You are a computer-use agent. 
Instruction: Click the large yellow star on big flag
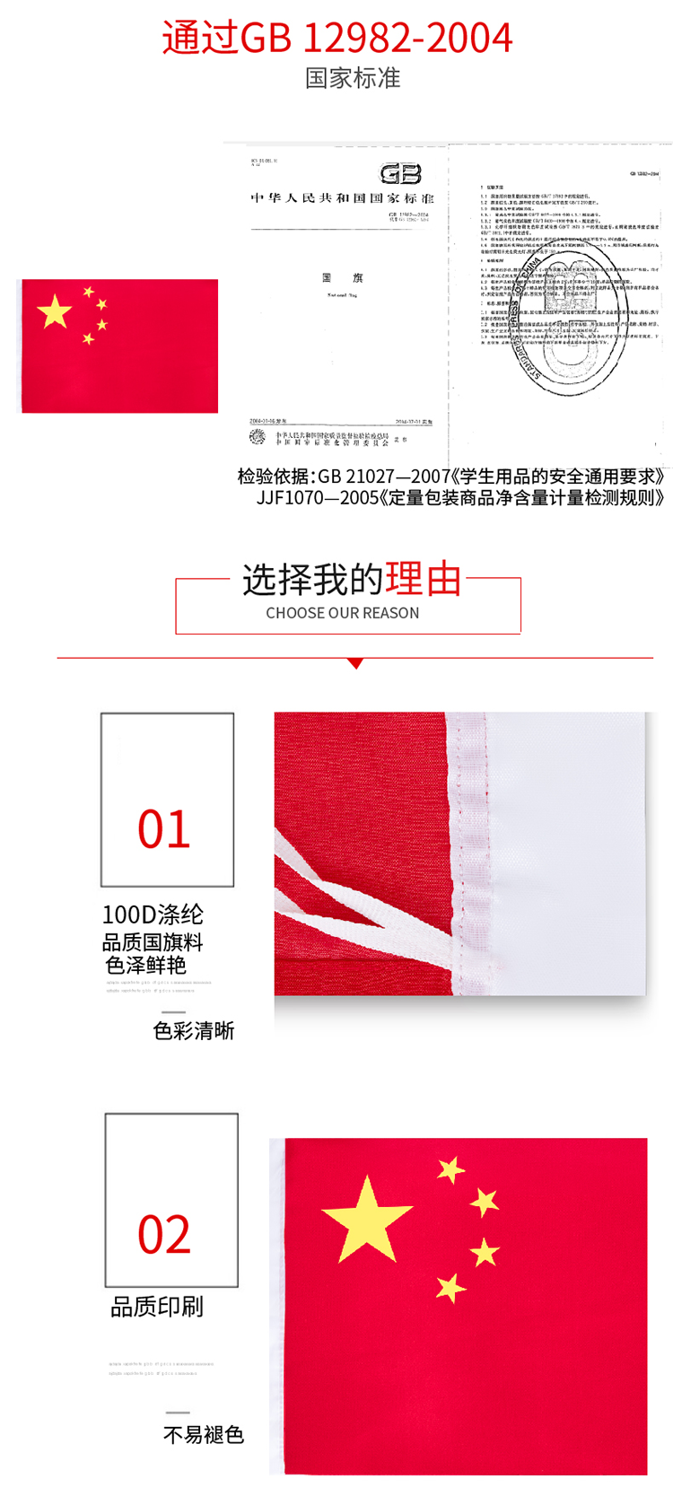point(367,1220)
